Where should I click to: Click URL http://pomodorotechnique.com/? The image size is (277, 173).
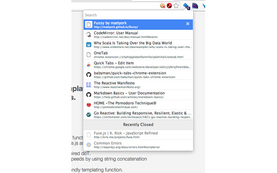point(116,107)
